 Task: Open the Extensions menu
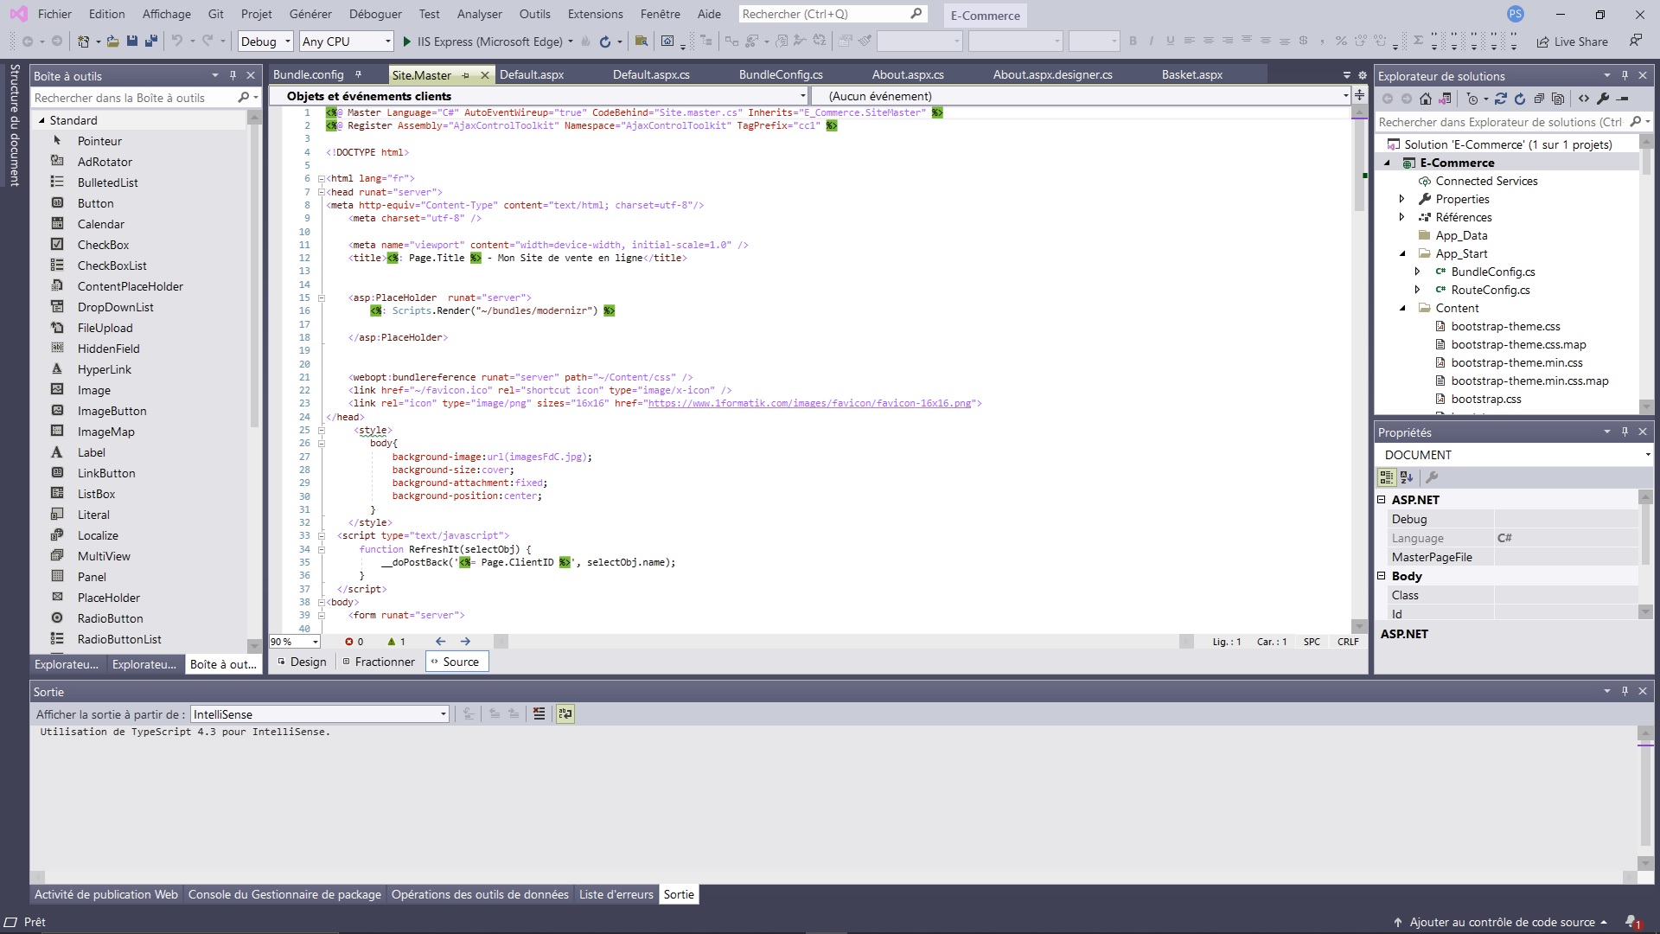click(x=595, y=14)
